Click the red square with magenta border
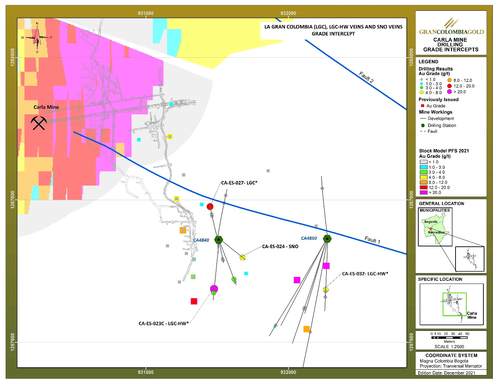The height and width of the screenshot is (384, 498). tap(194, 301)
